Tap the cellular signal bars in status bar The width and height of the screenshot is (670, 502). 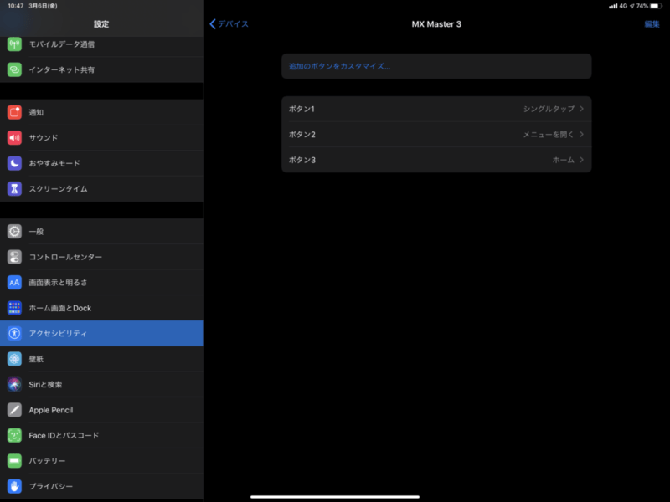pos(613,6)
